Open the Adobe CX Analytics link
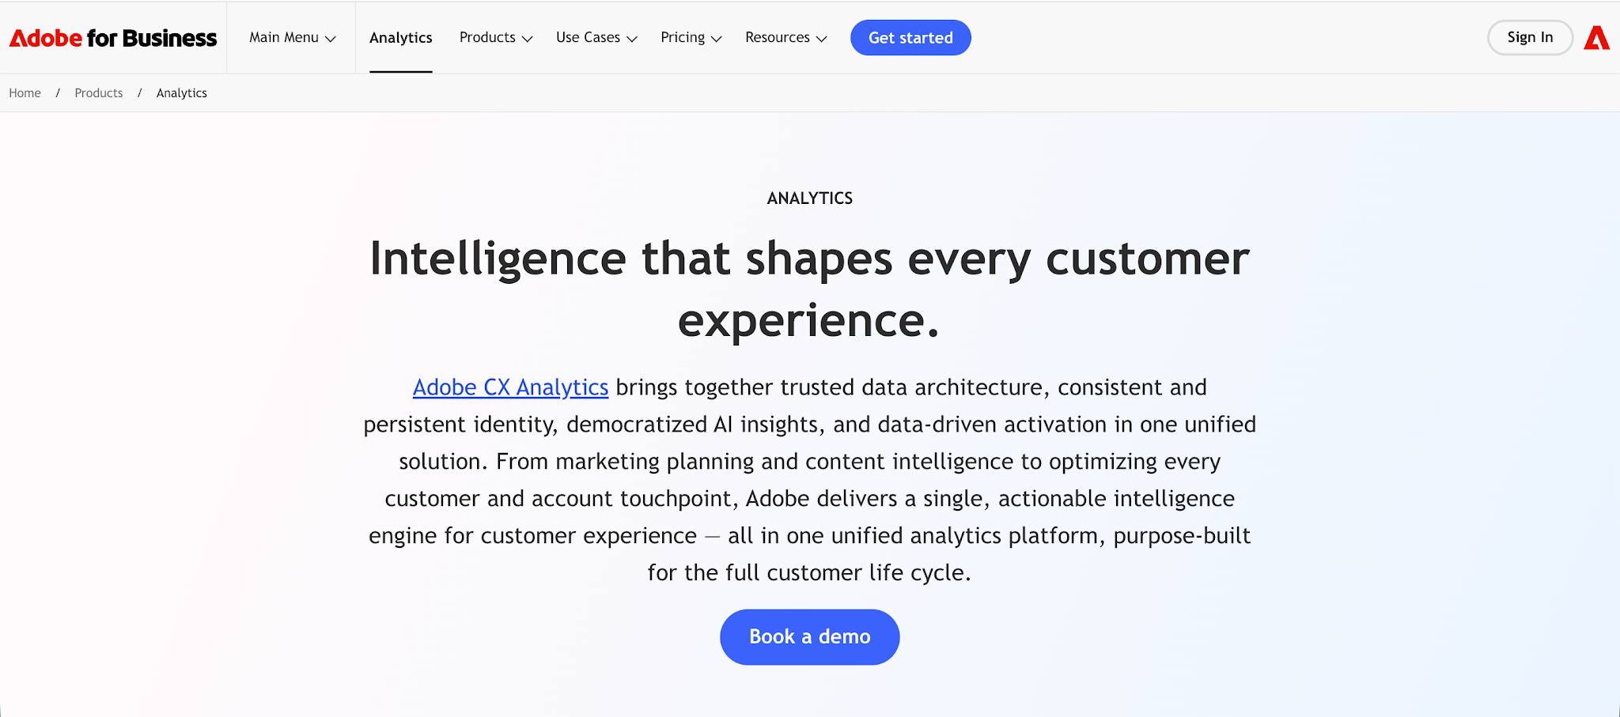 click(x=509, y=387)
